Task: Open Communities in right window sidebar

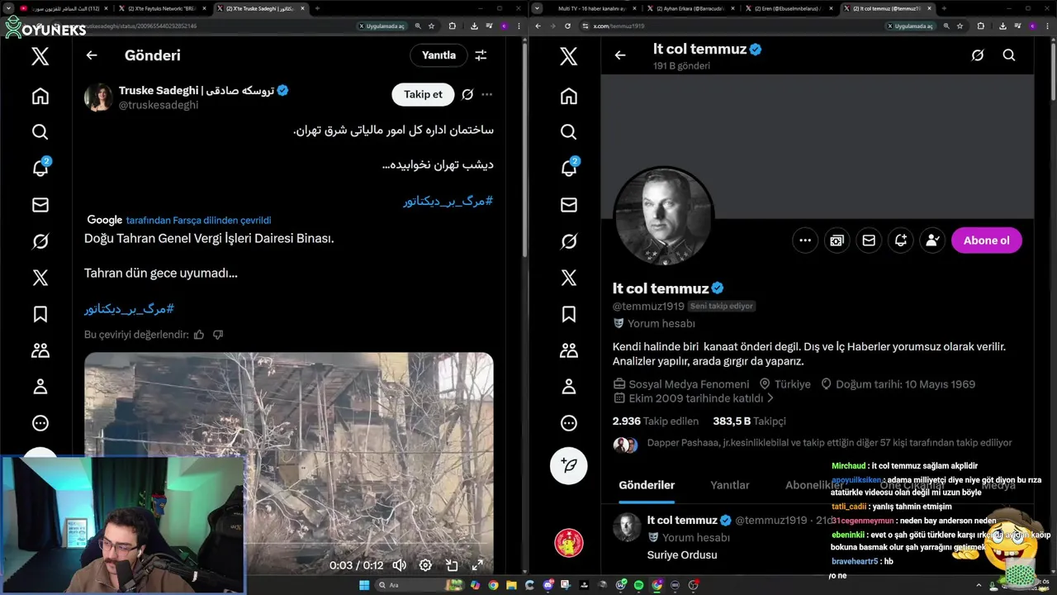Action: [x=568, y=350]
